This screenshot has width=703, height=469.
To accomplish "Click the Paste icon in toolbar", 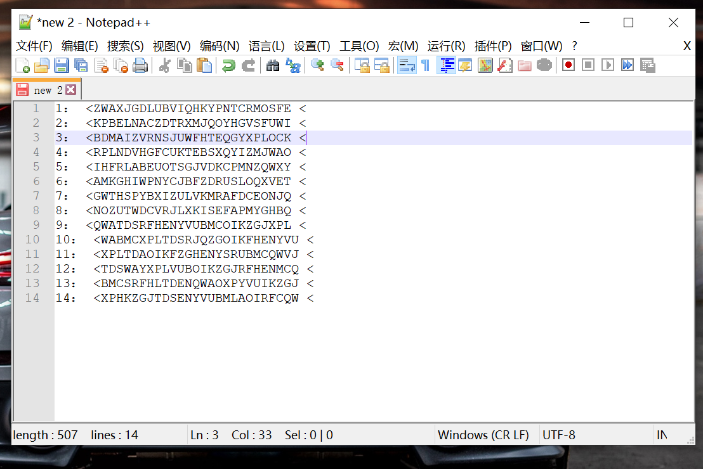I will [204, 65].
